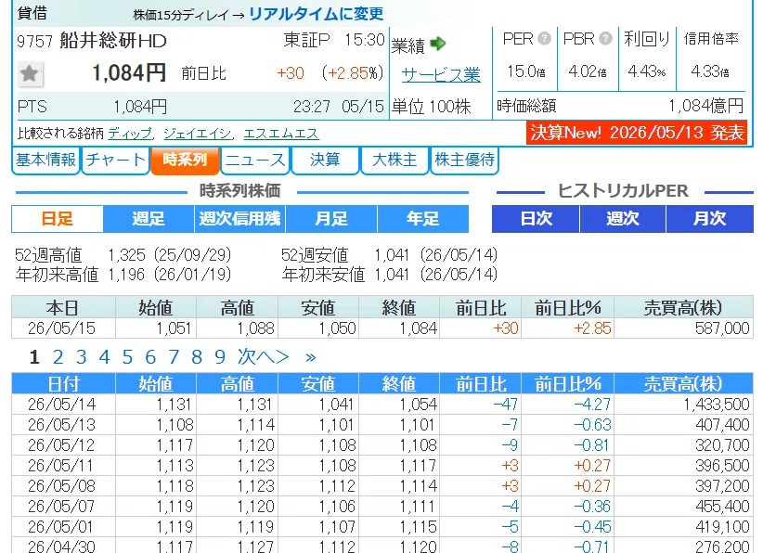Image resolution: width=763 pixels, height=553 pixels.
Task: Jump to last page with » link
Action: click(310, 358)
